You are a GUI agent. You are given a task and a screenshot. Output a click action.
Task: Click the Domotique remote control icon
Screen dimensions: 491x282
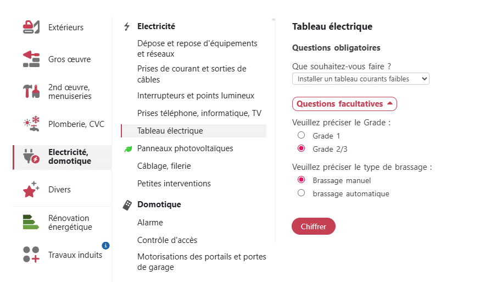(x=127, y=205)
